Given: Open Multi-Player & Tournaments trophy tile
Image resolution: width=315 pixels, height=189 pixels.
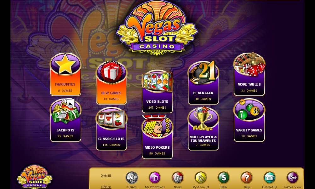Looking at the screenshot, I should (x=203, y=129).
